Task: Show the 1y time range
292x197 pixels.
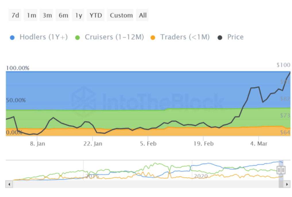Action: coord(79,15)
